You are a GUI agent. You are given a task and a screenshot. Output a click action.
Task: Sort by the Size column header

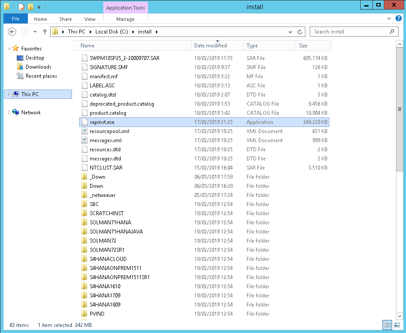coord(313,46)
